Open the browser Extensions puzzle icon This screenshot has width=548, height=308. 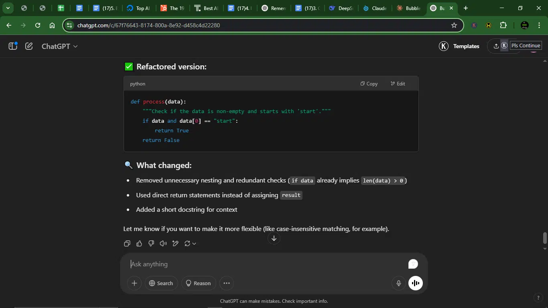click(503, 25)
